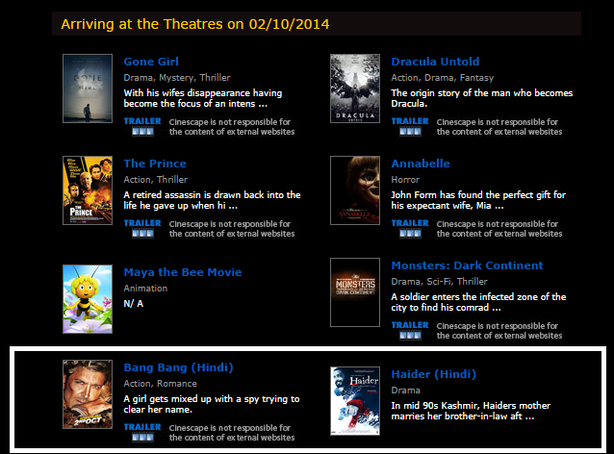Click the Annabelle doll poster thumbnail
This screenshot has height=454, width=614.
355,190
